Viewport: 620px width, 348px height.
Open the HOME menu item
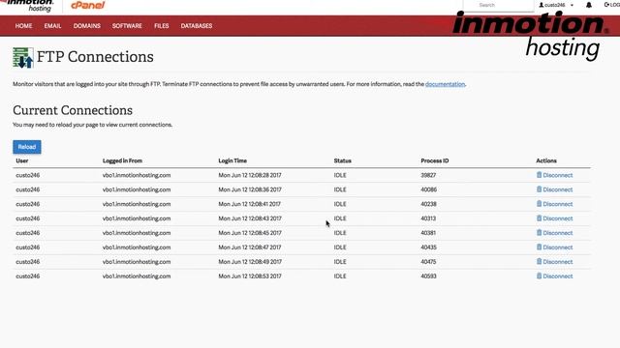(x=23, y=26)
